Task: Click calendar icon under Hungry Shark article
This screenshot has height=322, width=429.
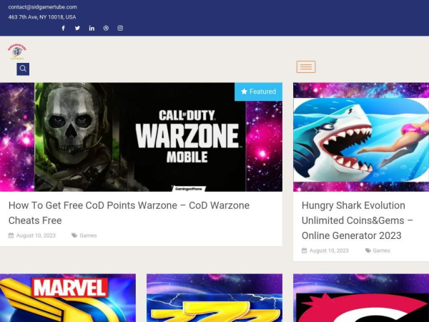Action: 305,250
